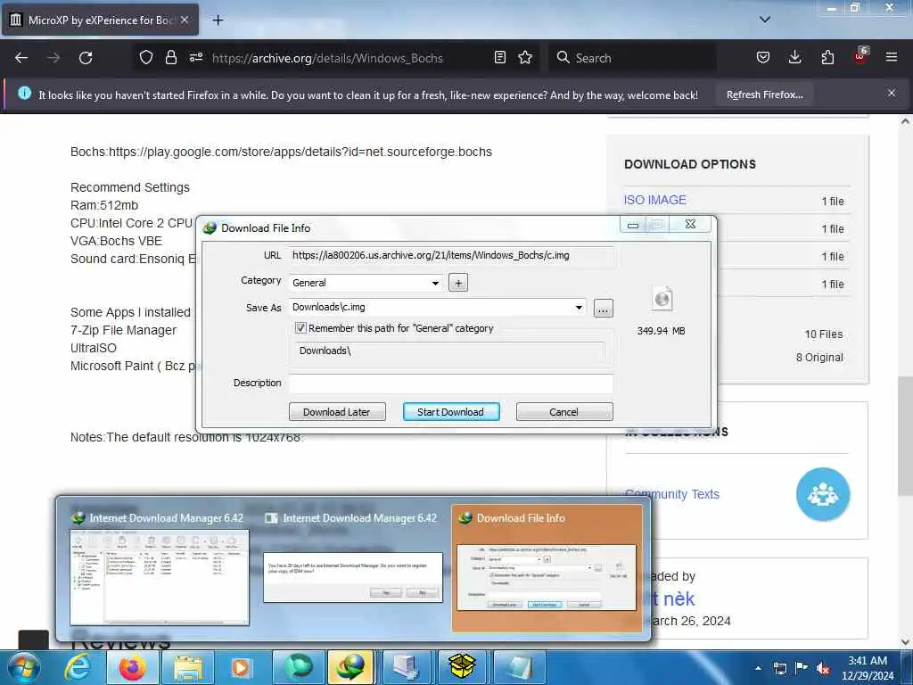Click Refresh Firefox... button
The width and height of the screenshot is (913, 685).
tap(764, 95)
